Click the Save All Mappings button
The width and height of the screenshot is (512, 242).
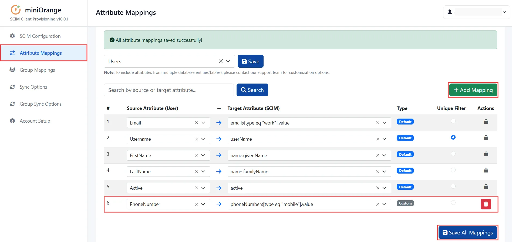pyautogui.click(x=468, y=232)
